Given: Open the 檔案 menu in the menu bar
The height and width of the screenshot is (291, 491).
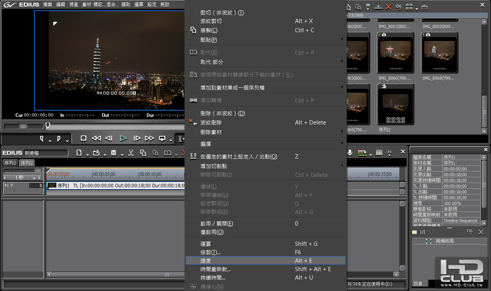Looking at the screenshot, I should (48, 5).
